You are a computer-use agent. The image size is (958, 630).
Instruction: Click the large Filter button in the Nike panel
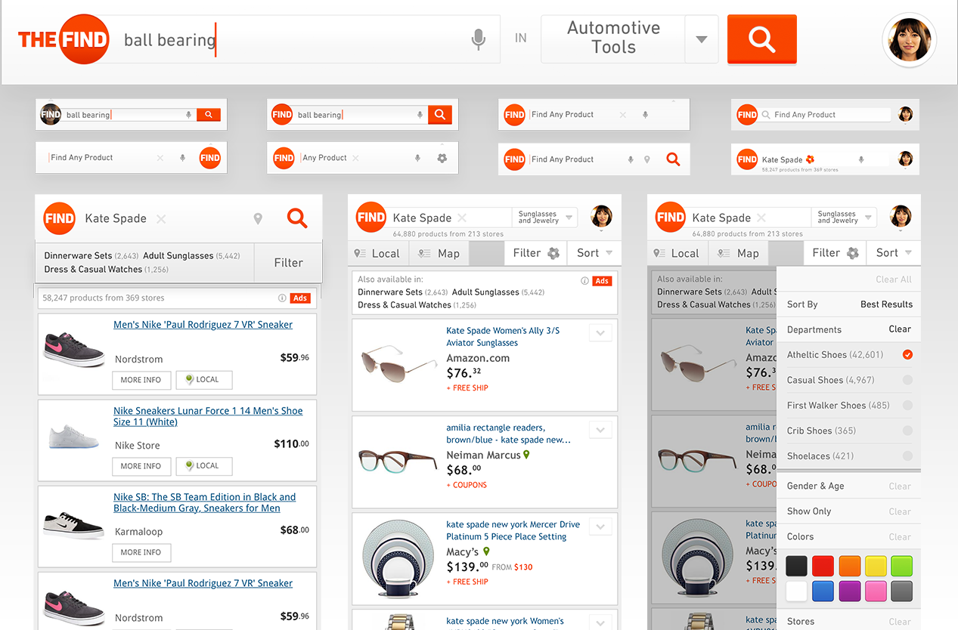288,262
